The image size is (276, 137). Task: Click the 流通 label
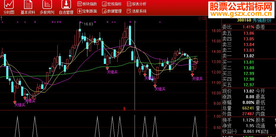[260, 126]
